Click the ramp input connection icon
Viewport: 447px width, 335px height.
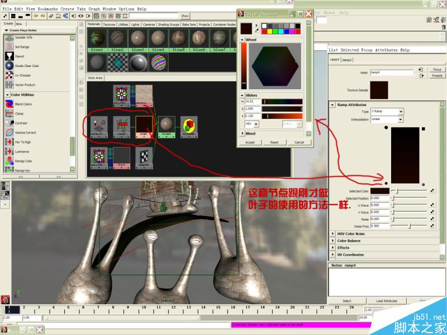421,69
